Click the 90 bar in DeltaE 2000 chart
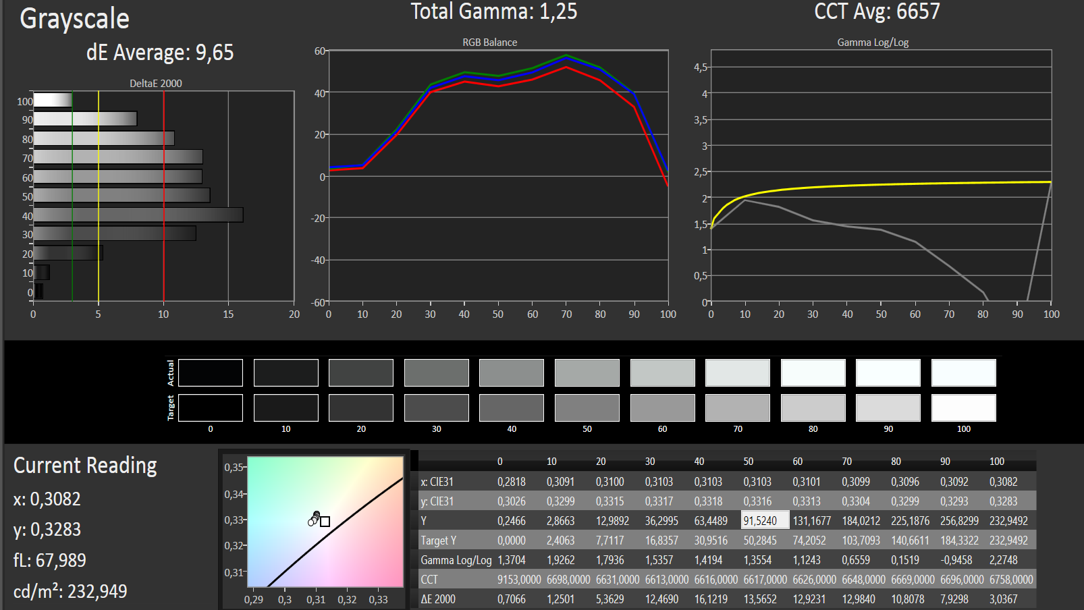The width and height of the screenshot is (1084, 610). click(85, 119)
